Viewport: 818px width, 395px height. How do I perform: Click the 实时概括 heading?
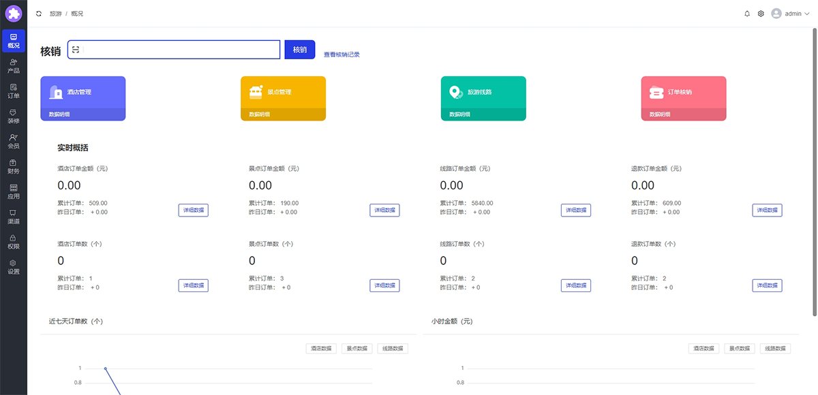72,148
